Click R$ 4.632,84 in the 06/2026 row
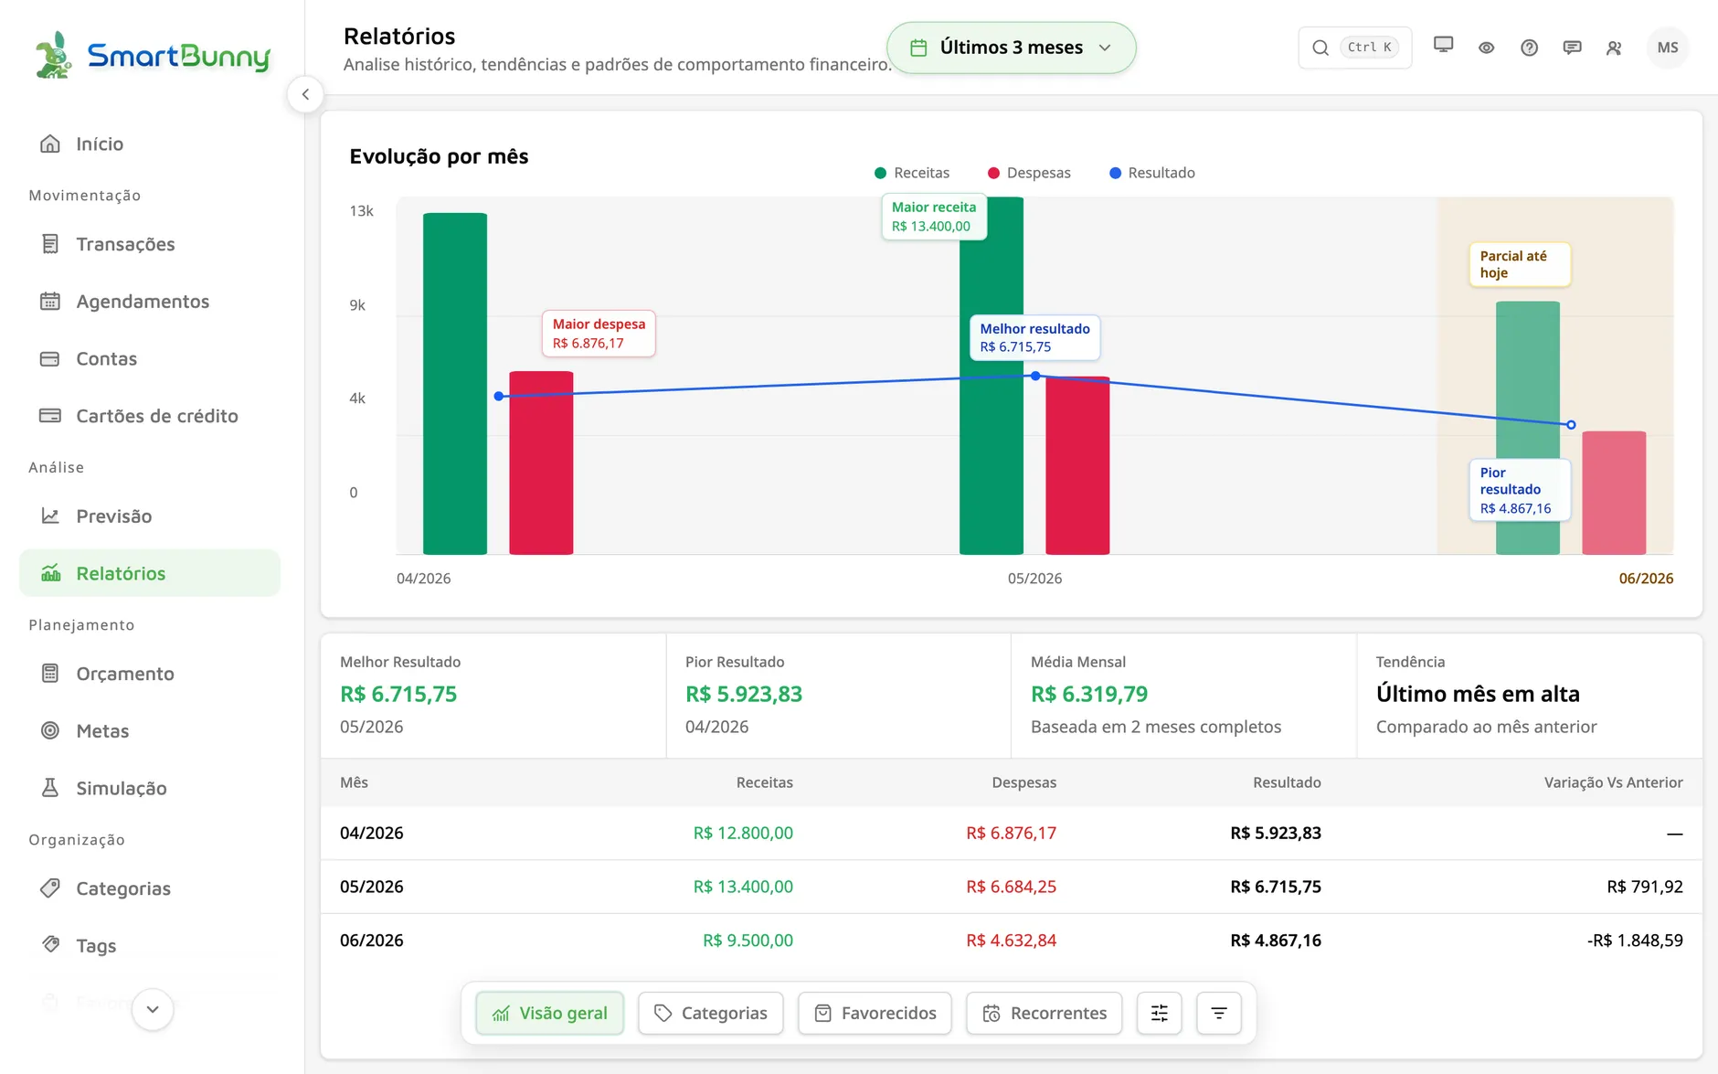This screenshot has width=1718, height=1074. coord(1011,941)
